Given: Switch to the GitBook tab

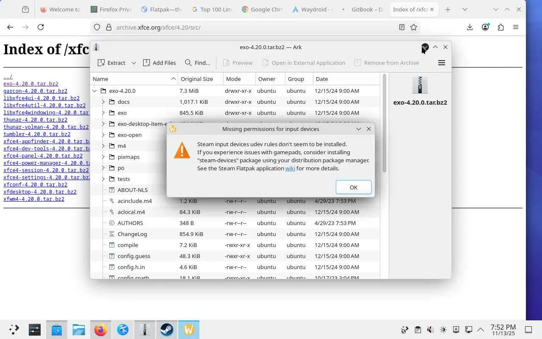Looking at the screenshot, I should pos(364,9).
